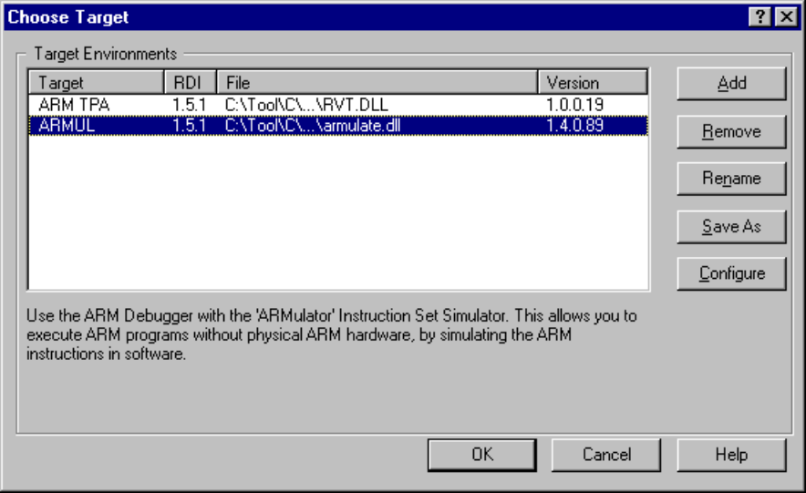Select the ARMUL target entry

(x=67, y=126)
